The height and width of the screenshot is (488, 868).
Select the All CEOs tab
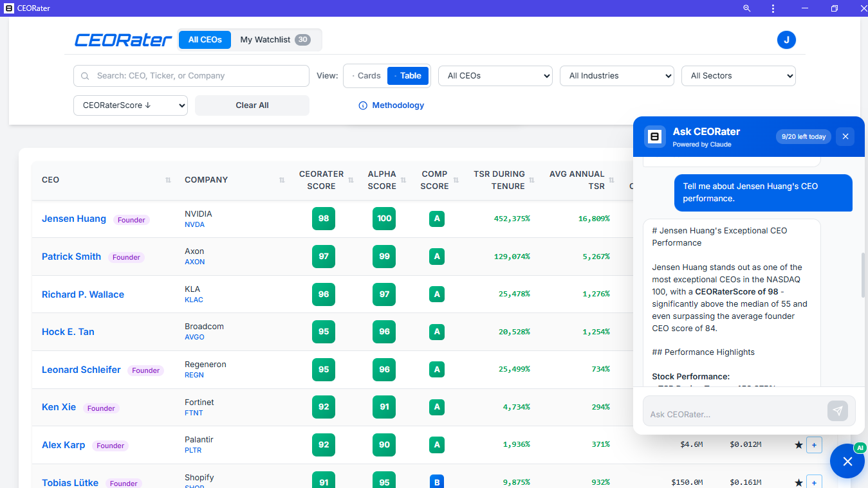coord(205,40)
